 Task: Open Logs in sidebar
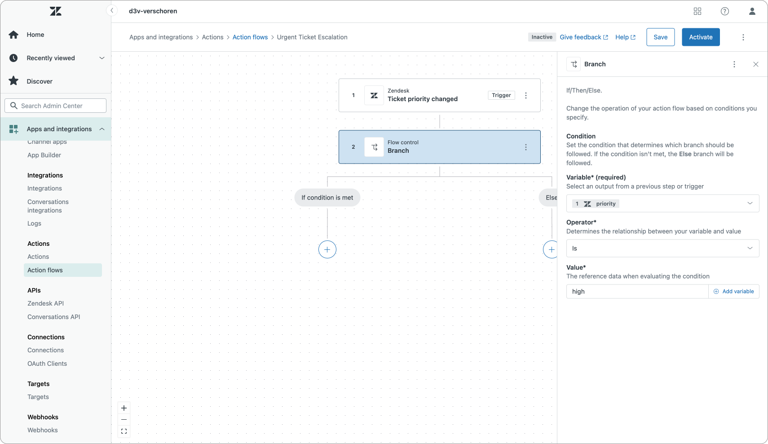tap(34, 223)
